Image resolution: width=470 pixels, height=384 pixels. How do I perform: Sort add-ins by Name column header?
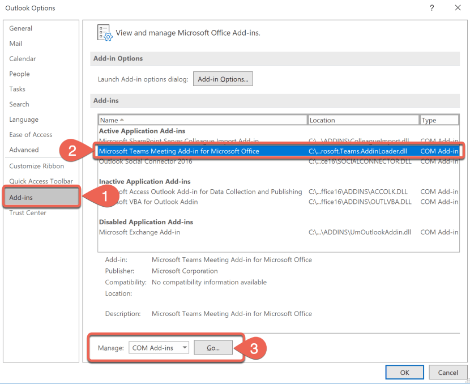[x=203, y=120]
